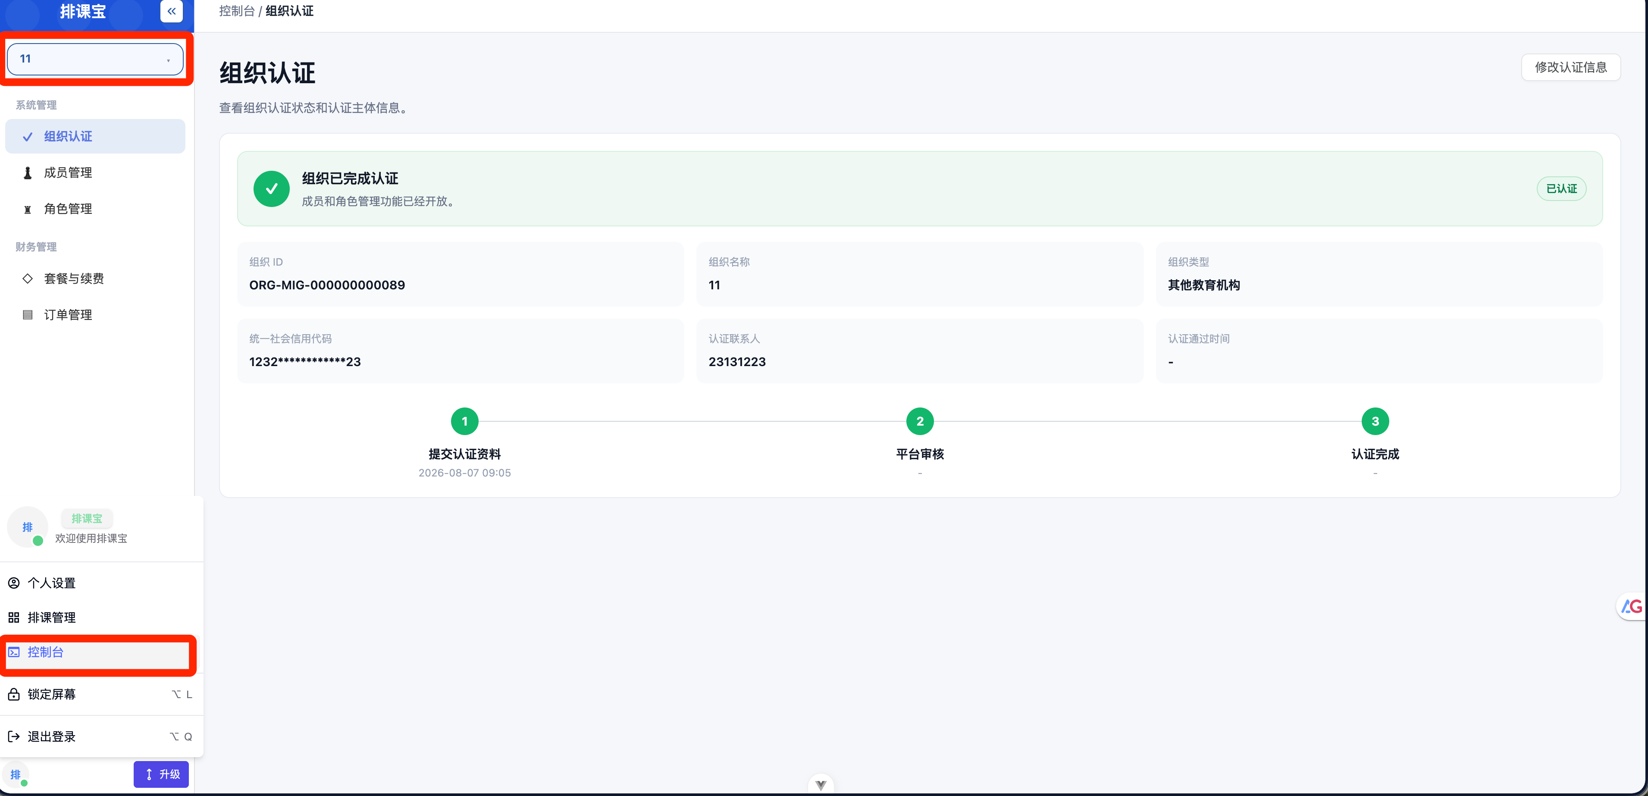Select step 3 认证完成 circle
This screenshot has height=796, width=1648.
click(1375, 421)
